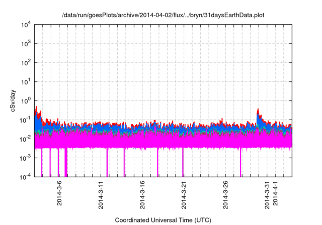Click the 2014-3-26 date tick label
322x225 pixels.
pos(225,195)
